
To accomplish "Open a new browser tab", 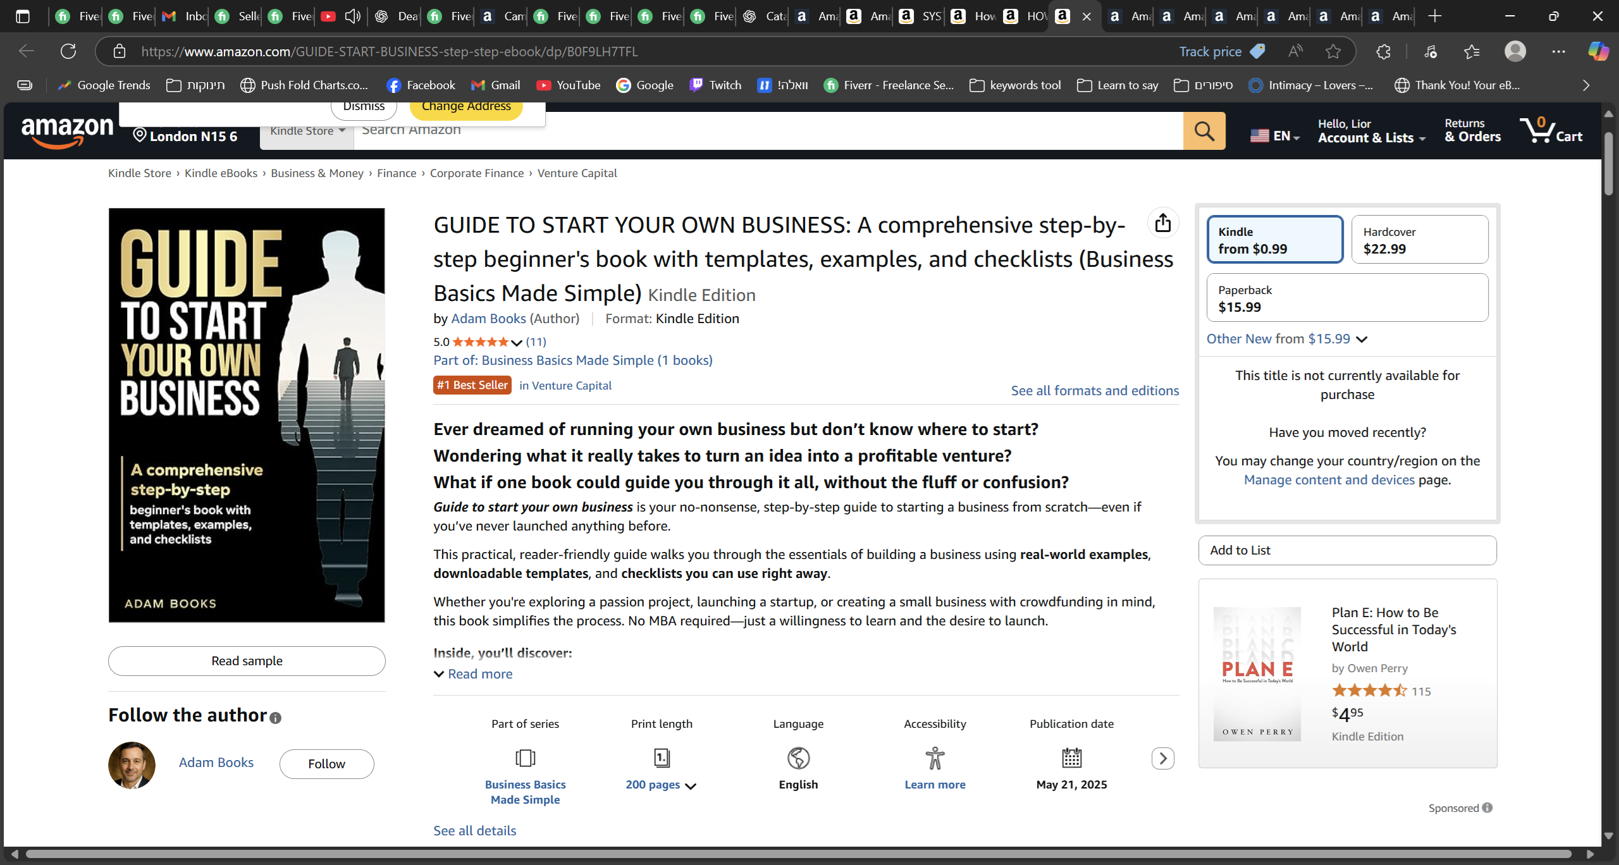I will 1434,16.
